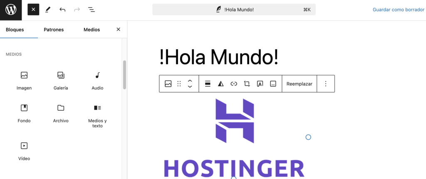Open the block options three-dot menu

[x=326, y=84]
